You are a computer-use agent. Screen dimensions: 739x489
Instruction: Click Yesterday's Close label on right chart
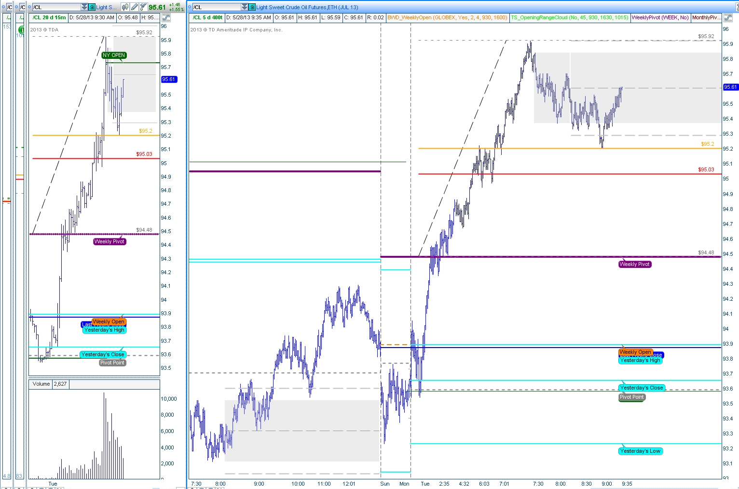tap(642, 388)
